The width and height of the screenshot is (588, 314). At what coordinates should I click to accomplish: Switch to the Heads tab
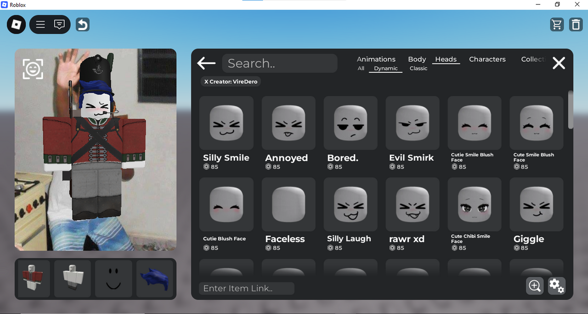[446, 59]
